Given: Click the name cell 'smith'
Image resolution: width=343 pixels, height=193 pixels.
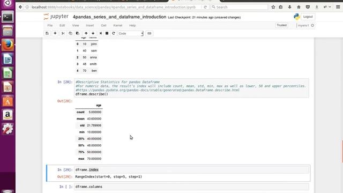Looking at the screenshot, I should (93, 64).
